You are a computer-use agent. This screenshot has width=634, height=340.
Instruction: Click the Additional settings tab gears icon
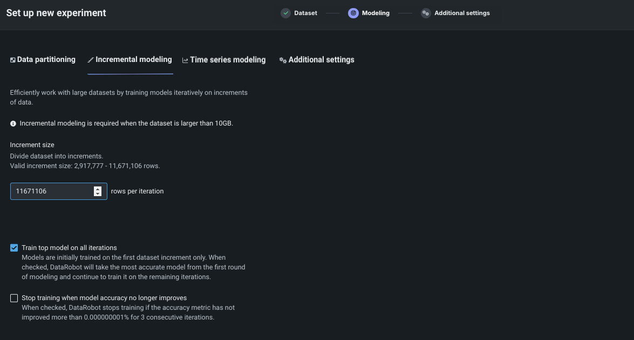(x=283, y=60)
